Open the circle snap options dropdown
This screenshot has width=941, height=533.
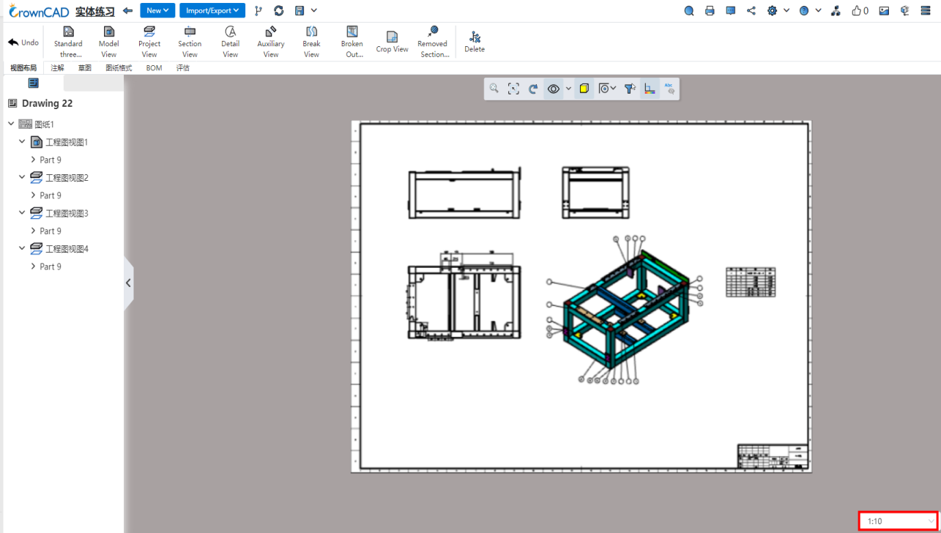(x=607, y=89)
